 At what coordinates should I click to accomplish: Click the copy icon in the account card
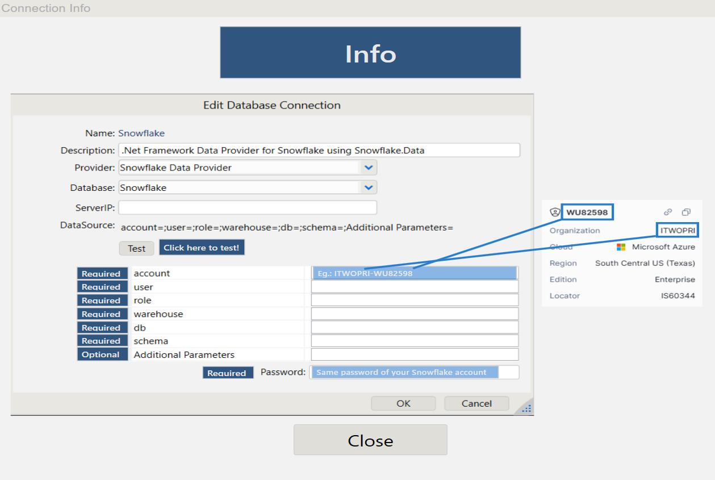click(686, 212)
